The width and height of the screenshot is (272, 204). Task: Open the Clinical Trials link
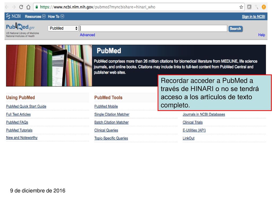(x=193, y=122)
